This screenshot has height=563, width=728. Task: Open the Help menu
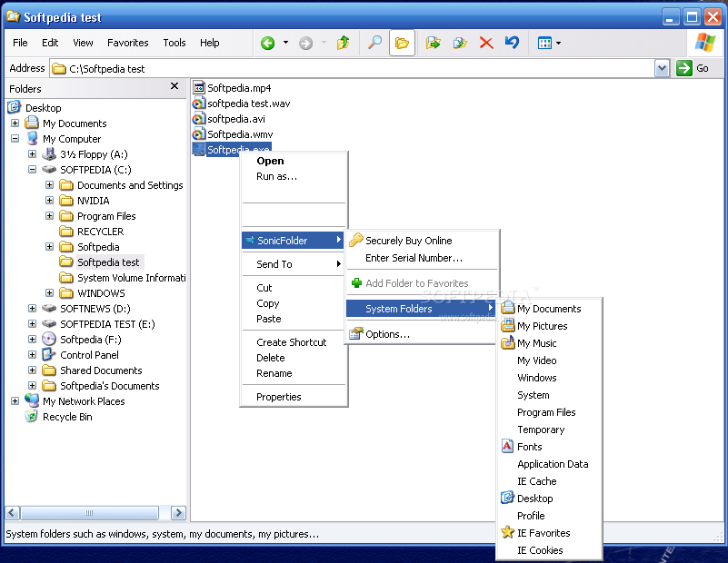209,43
